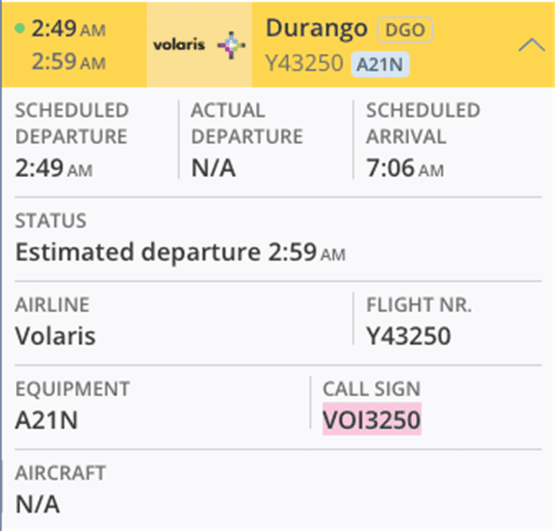The width and height of the screenshot is (555, 531).
Task: Click the Volaris airline name value
Action: click(55, 335)
